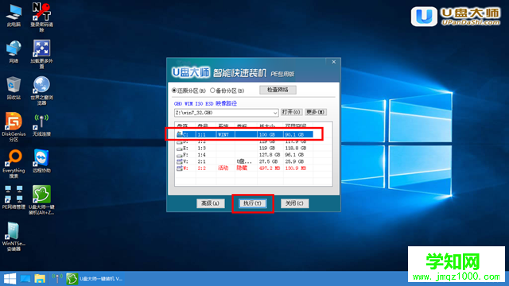Click the 关闭(C) button
Screen dimensions: 509x286
pyautogui.click(x=294, y=203)
